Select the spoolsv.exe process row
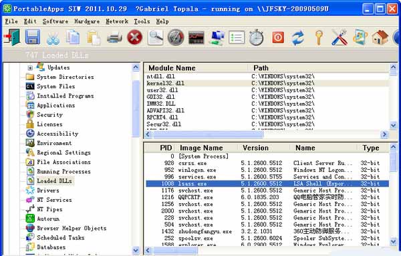Screen dimensions: 401x256 (267, 239)
